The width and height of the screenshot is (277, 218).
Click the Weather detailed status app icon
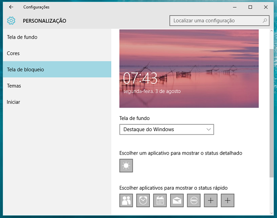tap(126, 165)
